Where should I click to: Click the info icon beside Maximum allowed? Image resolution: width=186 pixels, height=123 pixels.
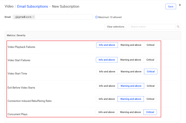[x=96, y=17]
